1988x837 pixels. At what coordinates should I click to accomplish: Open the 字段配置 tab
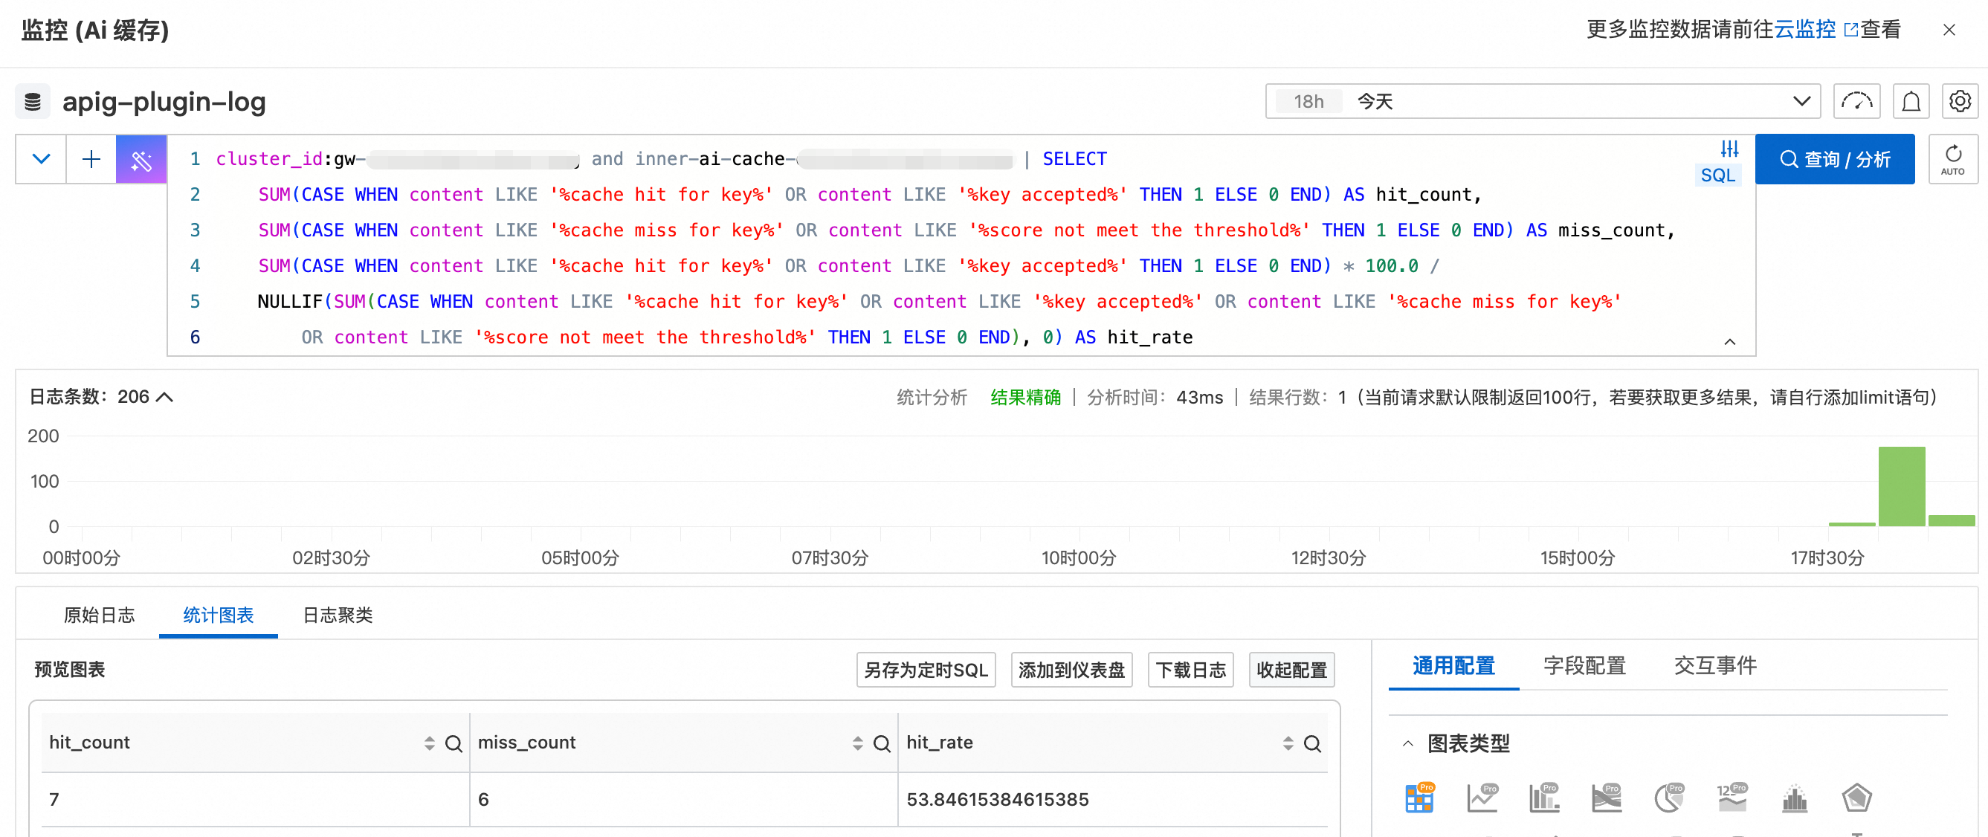1584,666
